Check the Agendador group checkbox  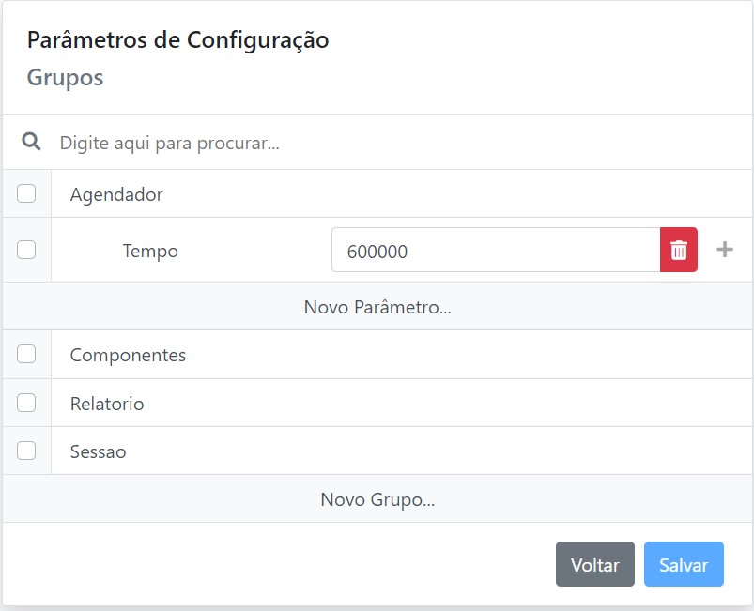pyautogui.click(x=26, y=193)
